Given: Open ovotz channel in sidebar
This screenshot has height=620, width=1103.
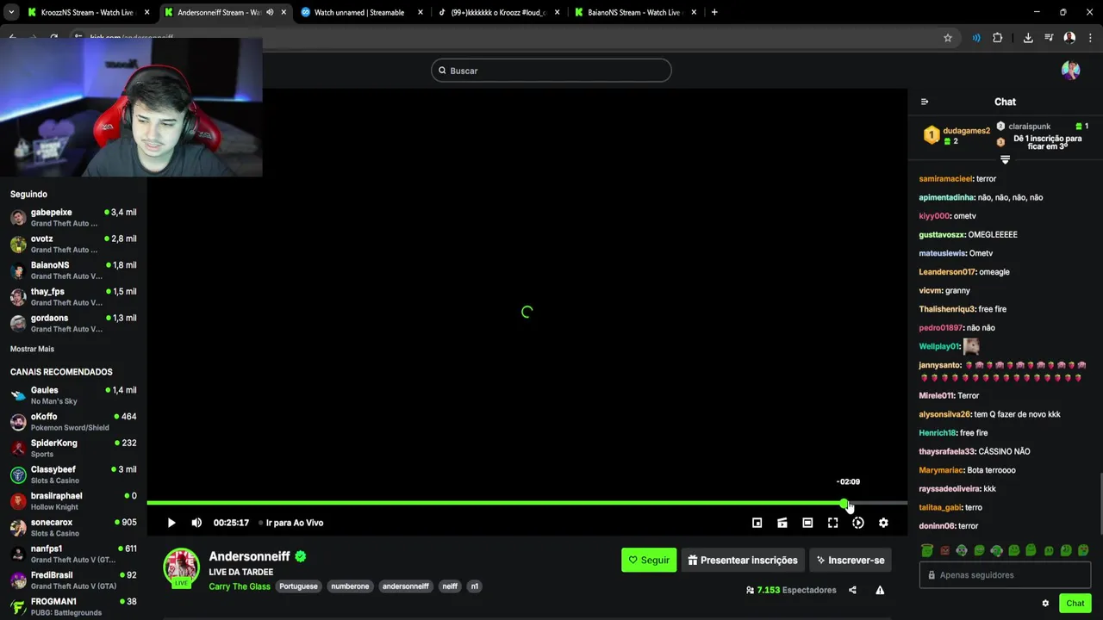Looking at the screenshot, I should (x=73, y=244).
